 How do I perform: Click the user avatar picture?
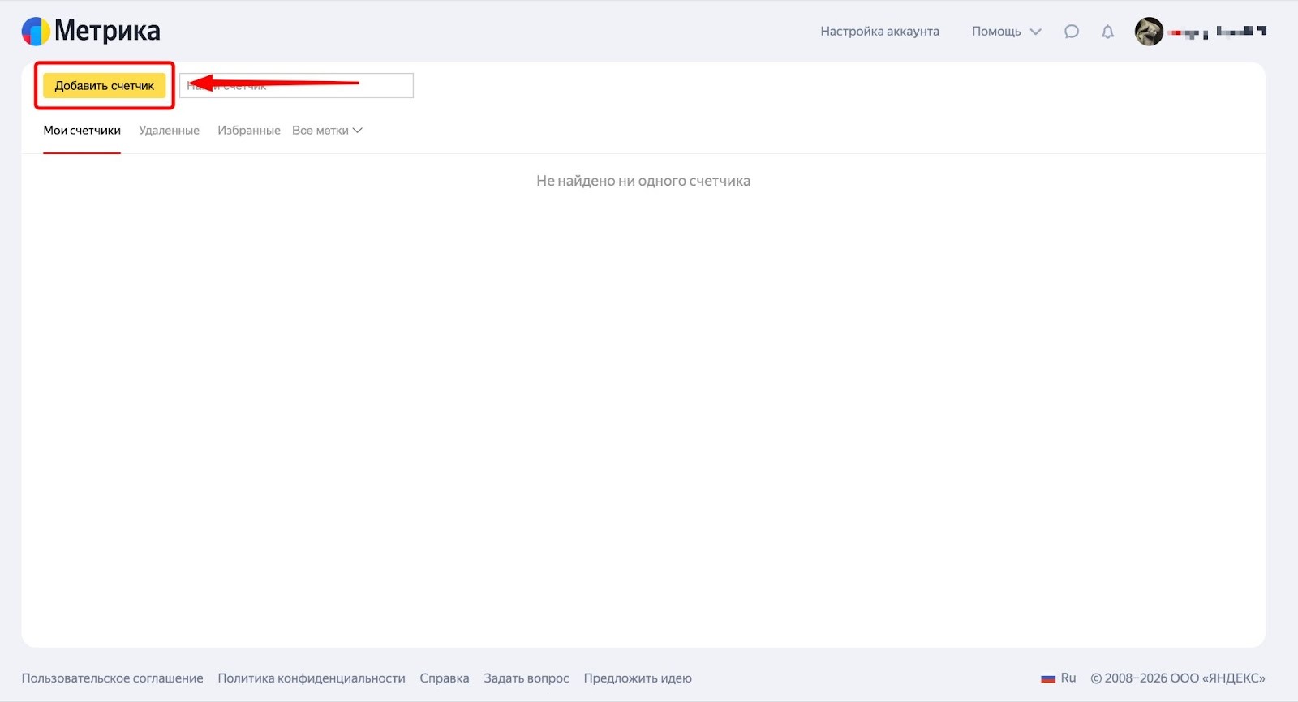[1149, 32]
